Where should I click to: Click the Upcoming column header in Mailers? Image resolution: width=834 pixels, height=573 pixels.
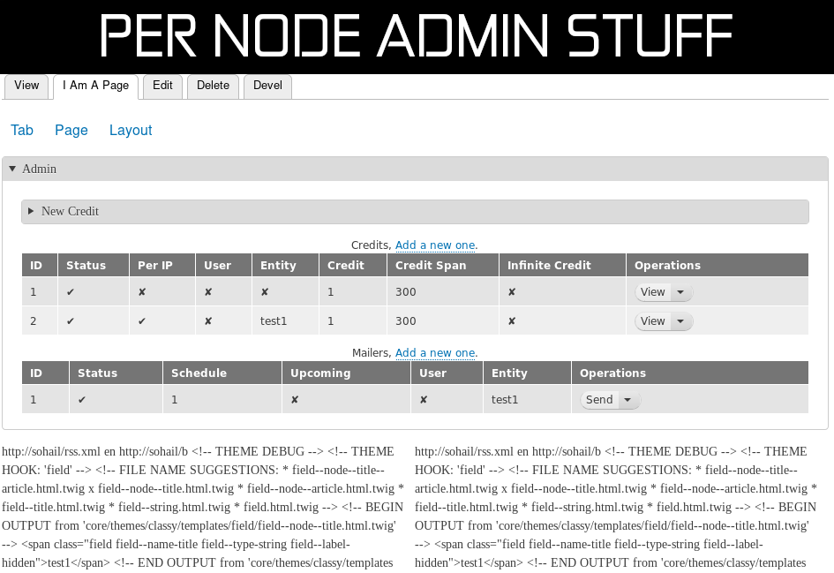(x=346, y=373)
